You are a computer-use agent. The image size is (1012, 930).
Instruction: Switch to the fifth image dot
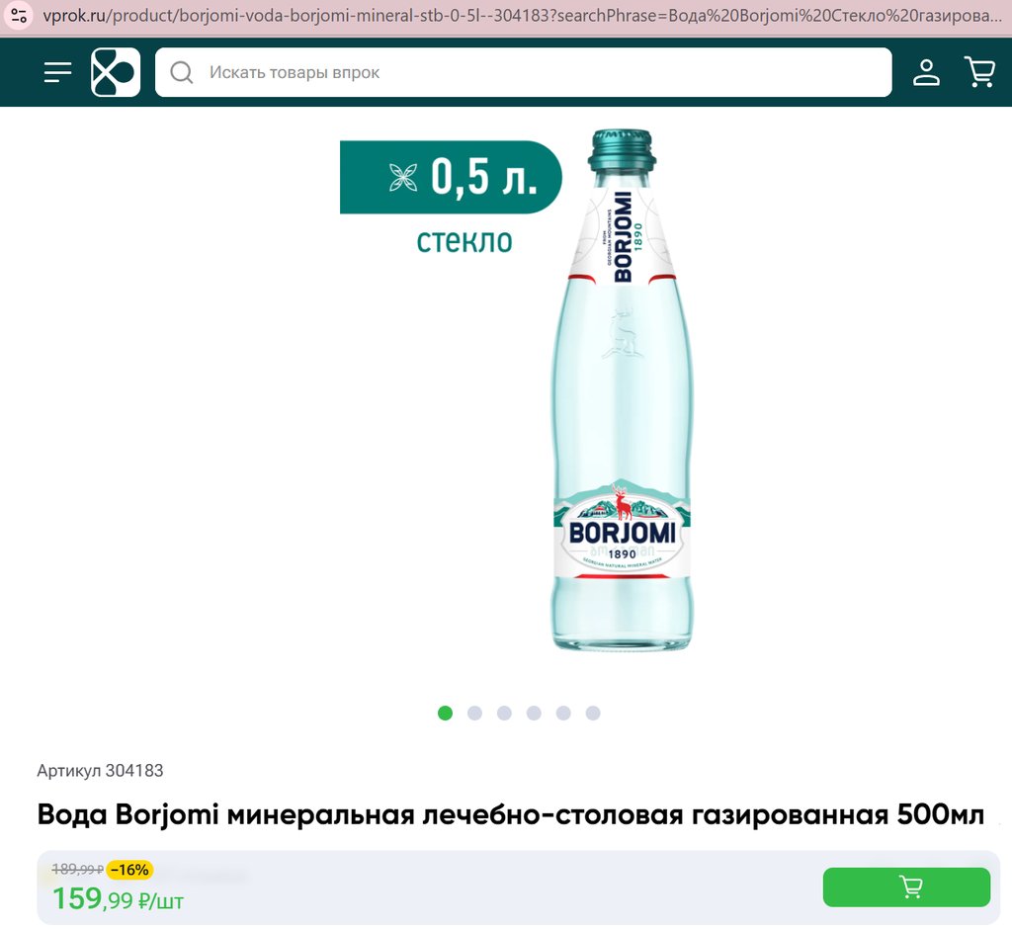[563, 713]
